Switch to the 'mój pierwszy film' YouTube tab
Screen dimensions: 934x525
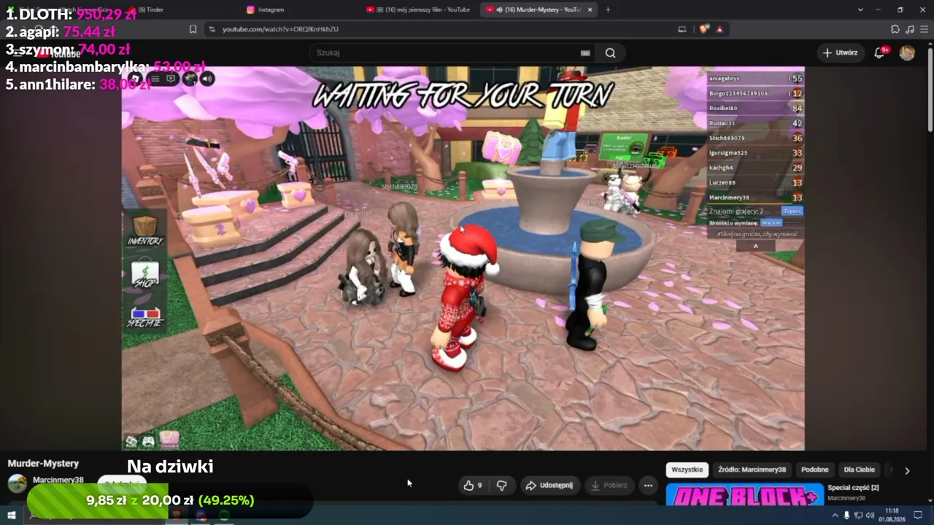point(419,9)
